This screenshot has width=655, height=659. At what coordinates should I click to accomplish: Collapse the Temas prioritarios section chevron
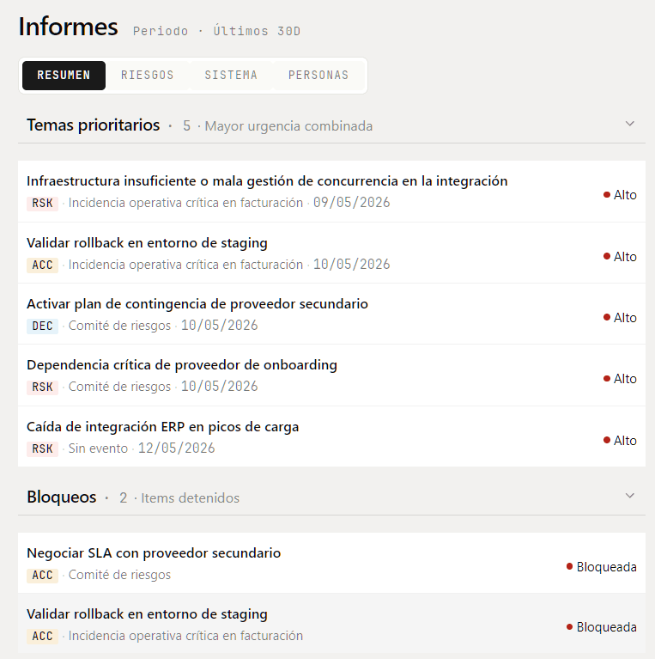point(629,124)
